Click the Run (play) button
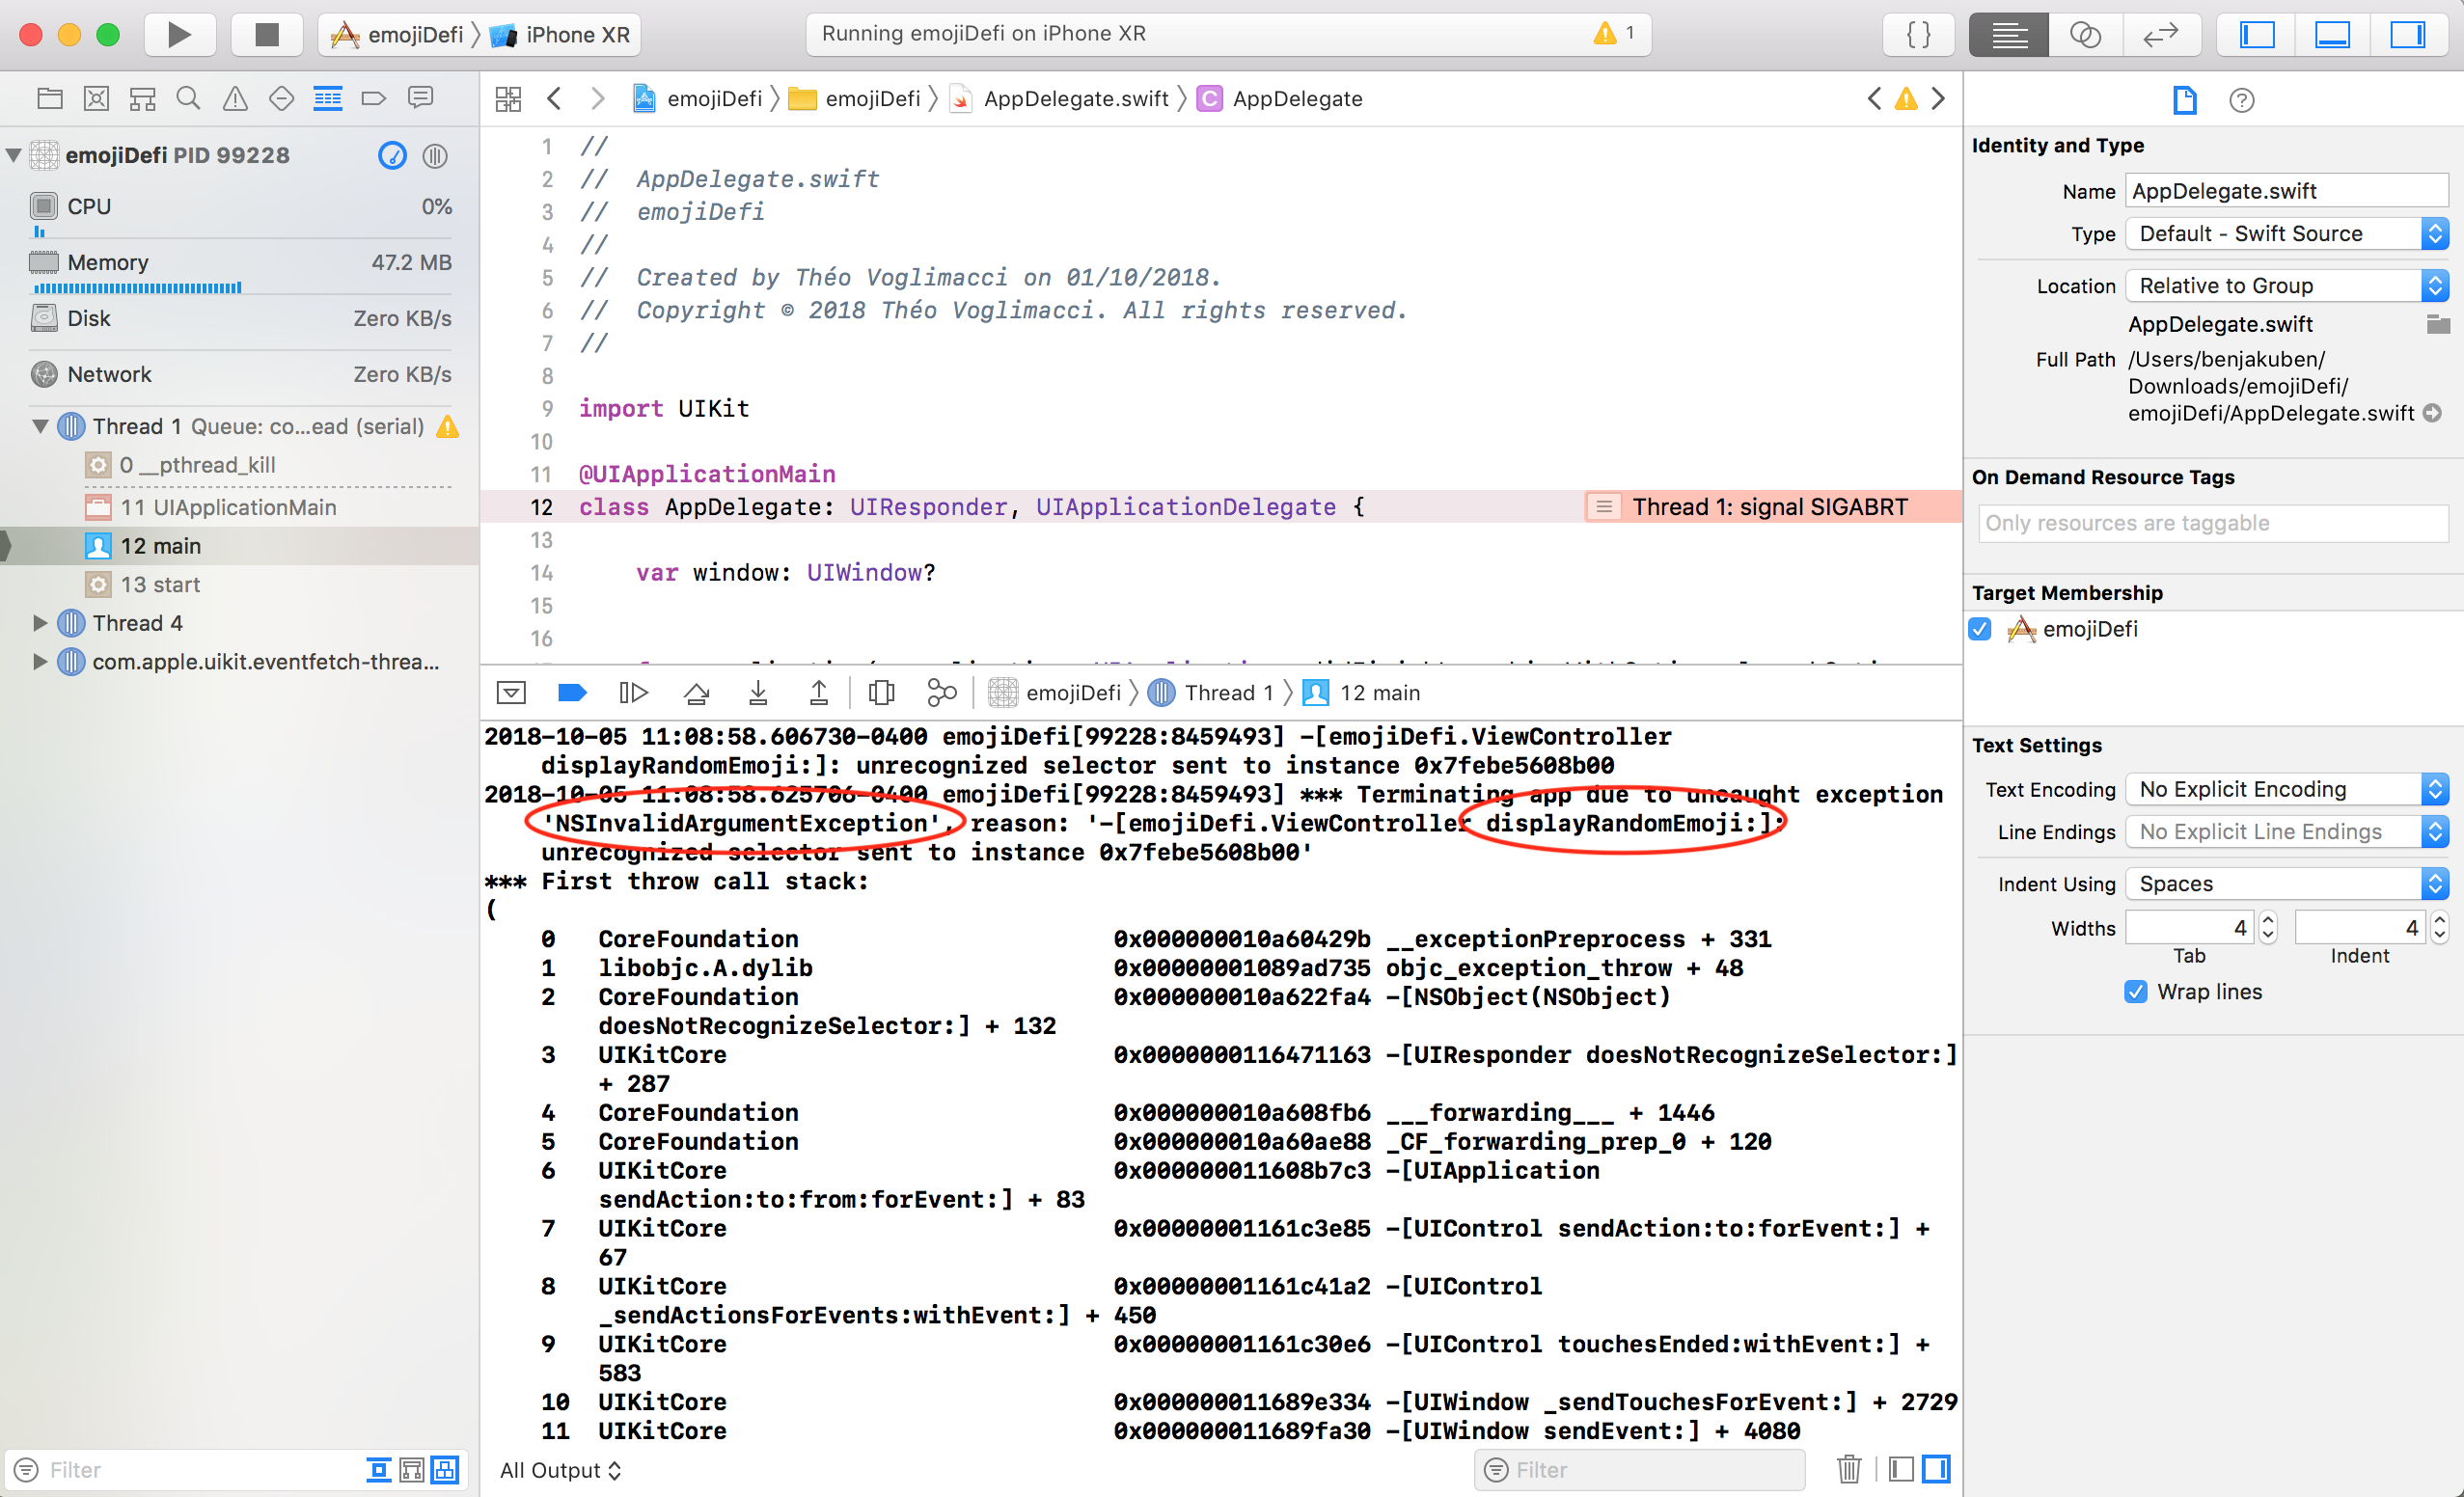This screenshot has width=2464, height=1497. pyautogui.click(x=180, y=35)
